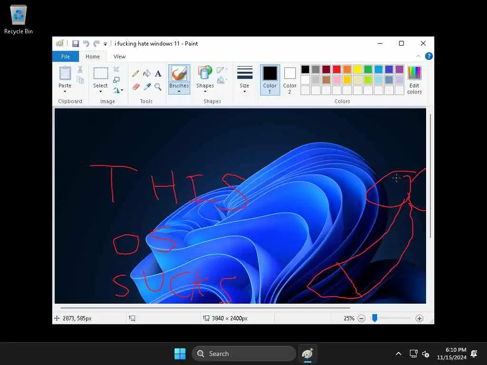Click the taskbar Search box
Image resolution: width=487 pixels, height=365 pixels.
coord(244,354)
